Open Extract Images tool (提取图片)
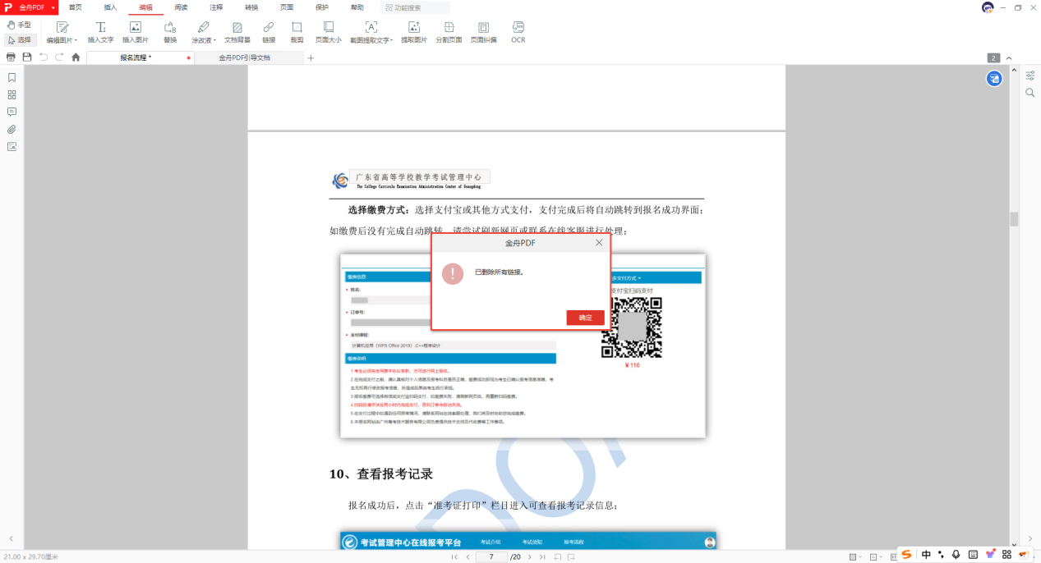The image size is (1041, 563). pyautogui.click(x=414, y=32)
